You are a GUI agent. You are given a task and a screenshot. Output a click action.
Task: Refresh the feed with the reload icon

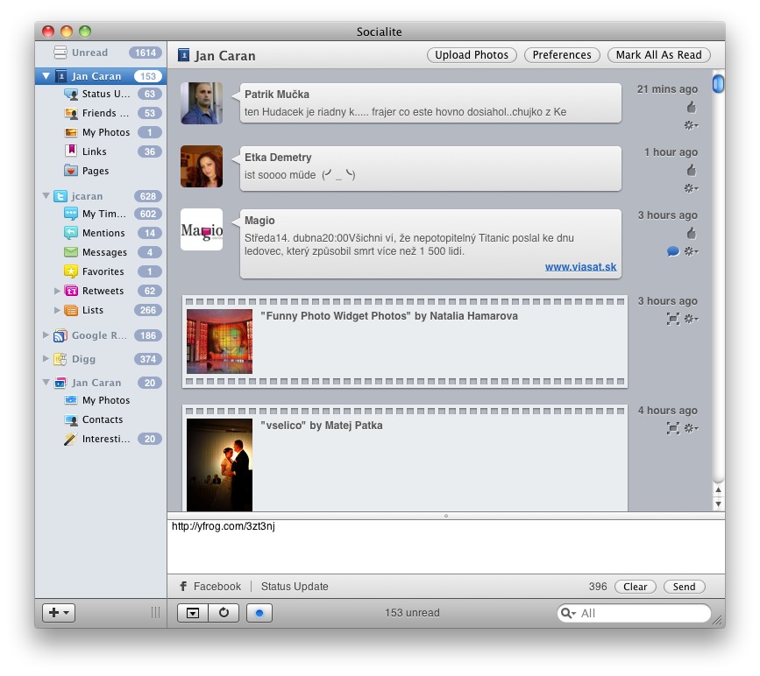point(224,613)
